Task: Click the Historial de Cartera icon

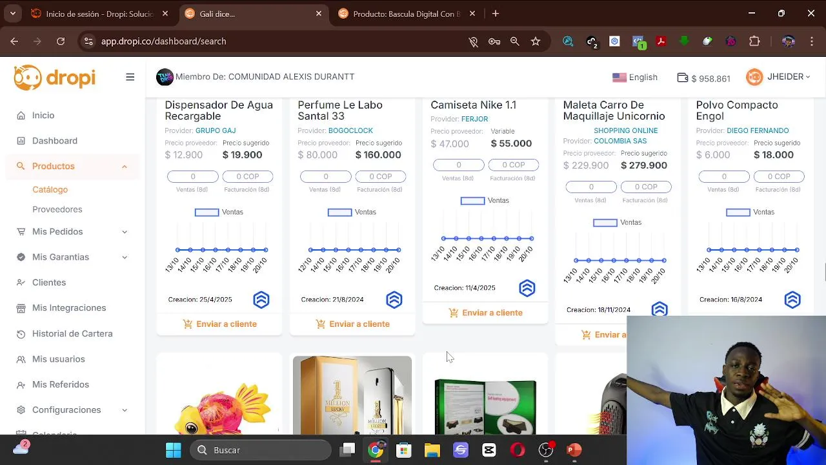Action: pyautogui.click(x=21, y=333)
